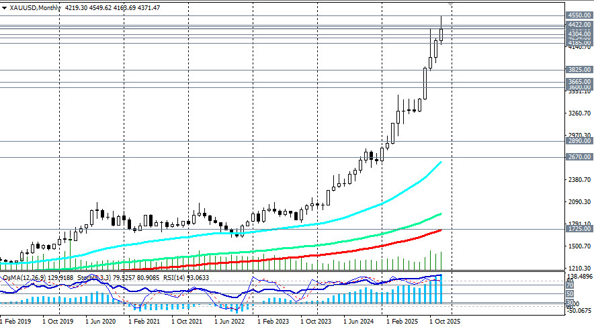594x329 pixels.
Task: Click the 1 Oct 2025 date label
Action: (443, 322)
